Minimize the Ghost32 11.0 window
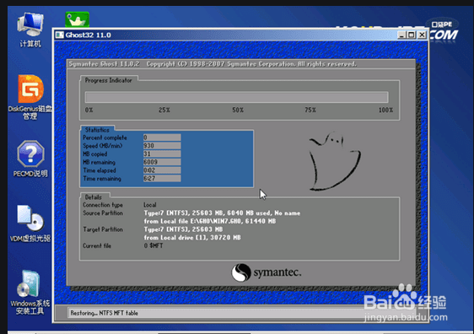 [401, 35]
